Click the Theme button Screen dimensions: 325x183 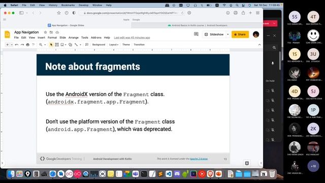pos(126,45)
